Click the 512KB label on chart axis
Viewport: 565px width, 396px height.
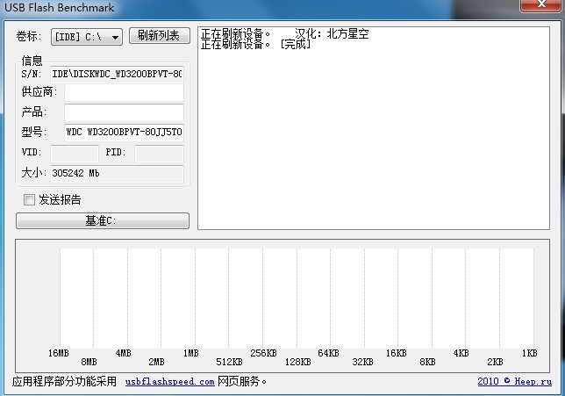[x=229, y=362]
